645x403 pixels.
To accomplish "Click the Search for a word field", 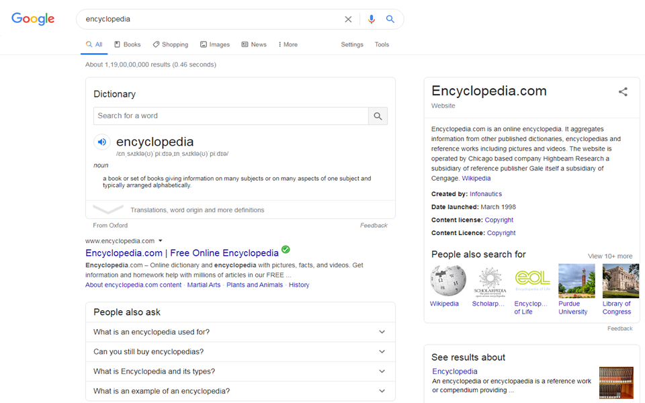I will (230, 116).
